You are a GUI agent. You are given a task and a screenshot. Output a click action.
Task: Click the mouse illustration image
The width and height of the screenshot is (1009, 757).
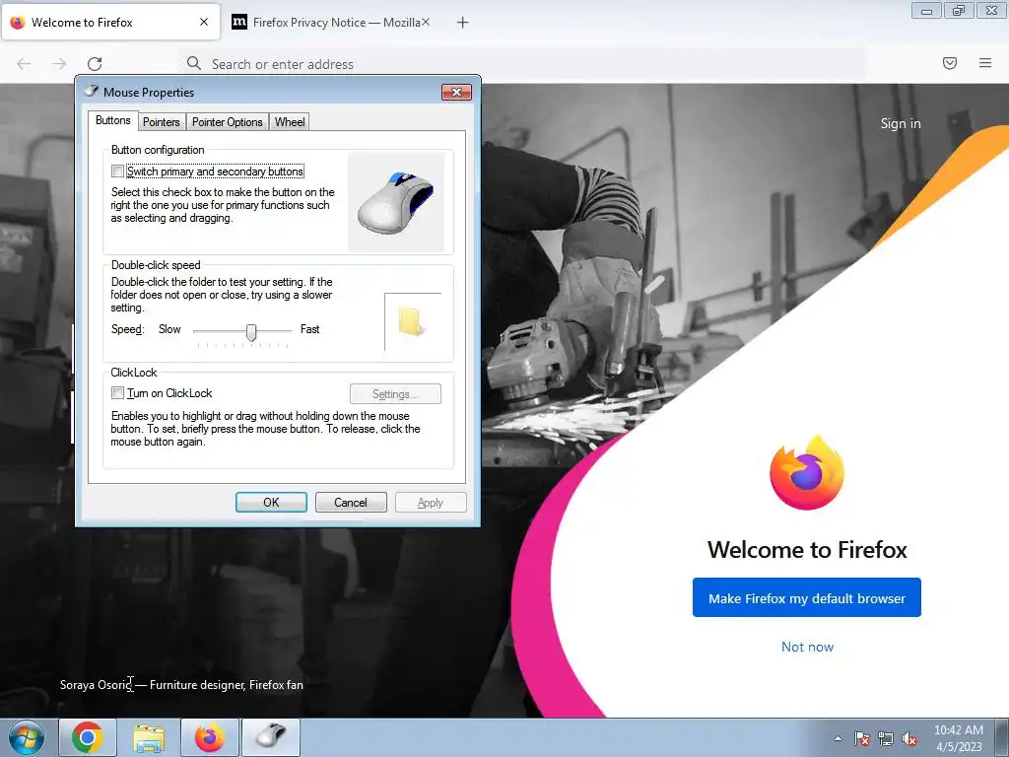pyautogui.click(x=395, y=202)
